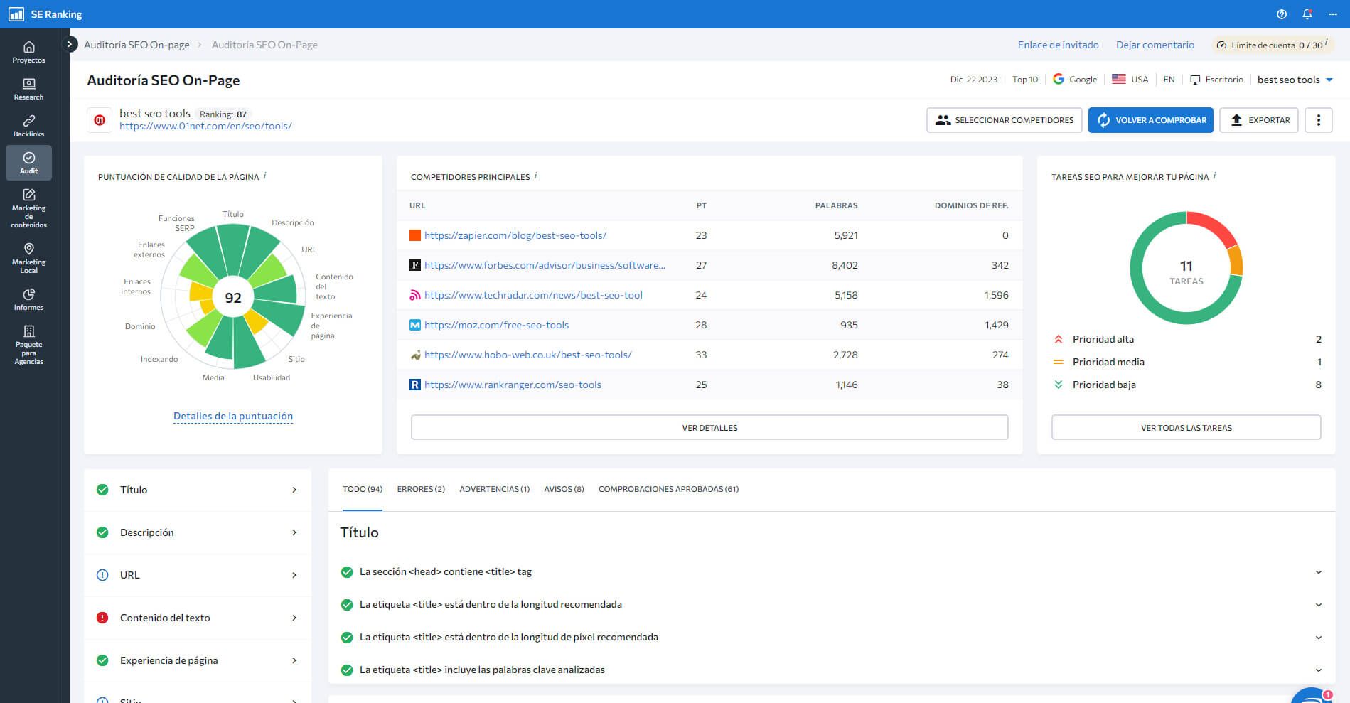Screen dimensions: 1350x703
Task: Click VER DETALLES button
Action: click(x=709, y=427)
